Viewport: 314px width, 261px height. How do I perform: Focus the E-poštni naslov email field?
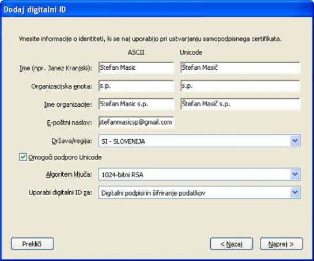[x=137, y=122]
